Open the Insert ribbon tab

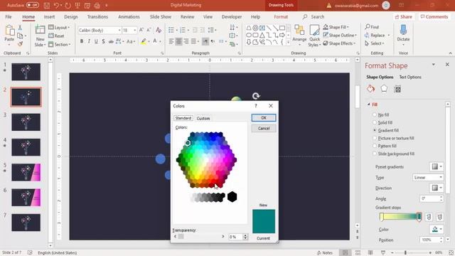tap(49, 17)
